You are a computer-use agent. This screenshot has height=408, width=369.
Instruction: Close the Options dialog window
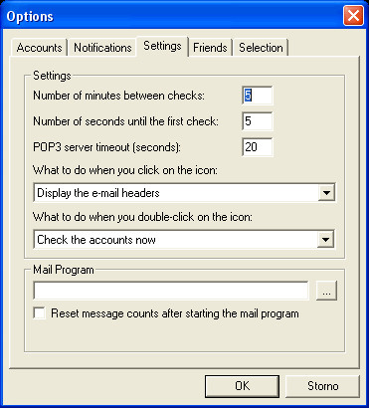pos(353,16)
